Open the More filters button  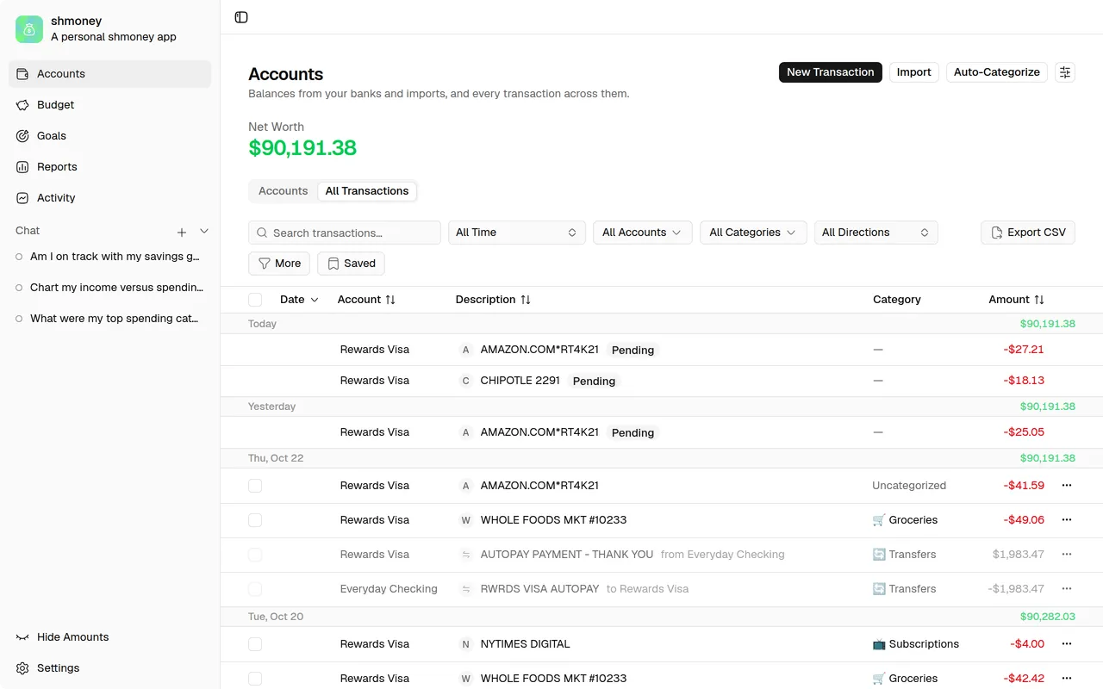(x=279, y=264)
